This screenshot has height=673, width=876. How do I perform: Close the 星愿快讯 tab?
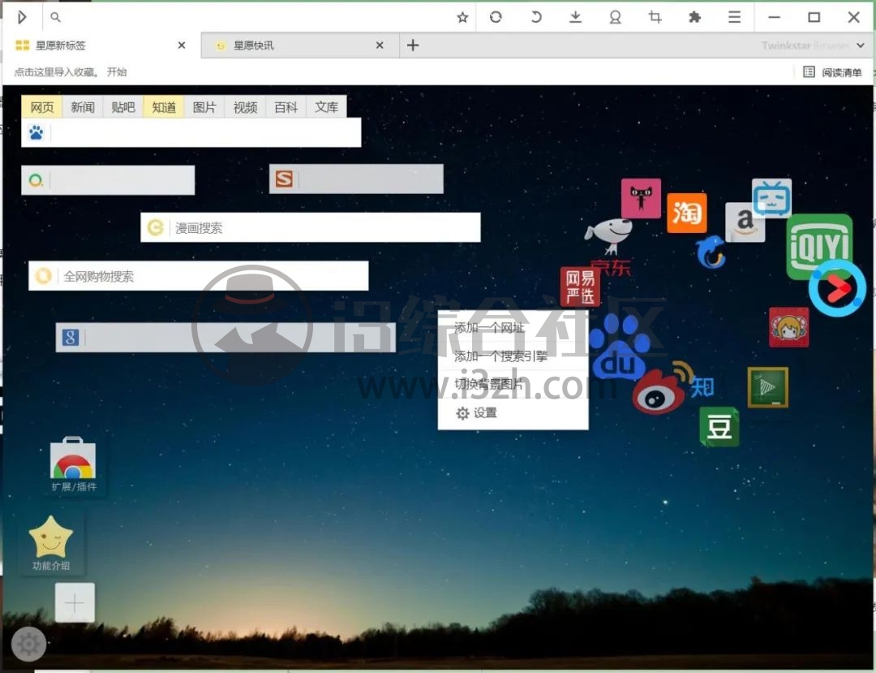[380, 45]
